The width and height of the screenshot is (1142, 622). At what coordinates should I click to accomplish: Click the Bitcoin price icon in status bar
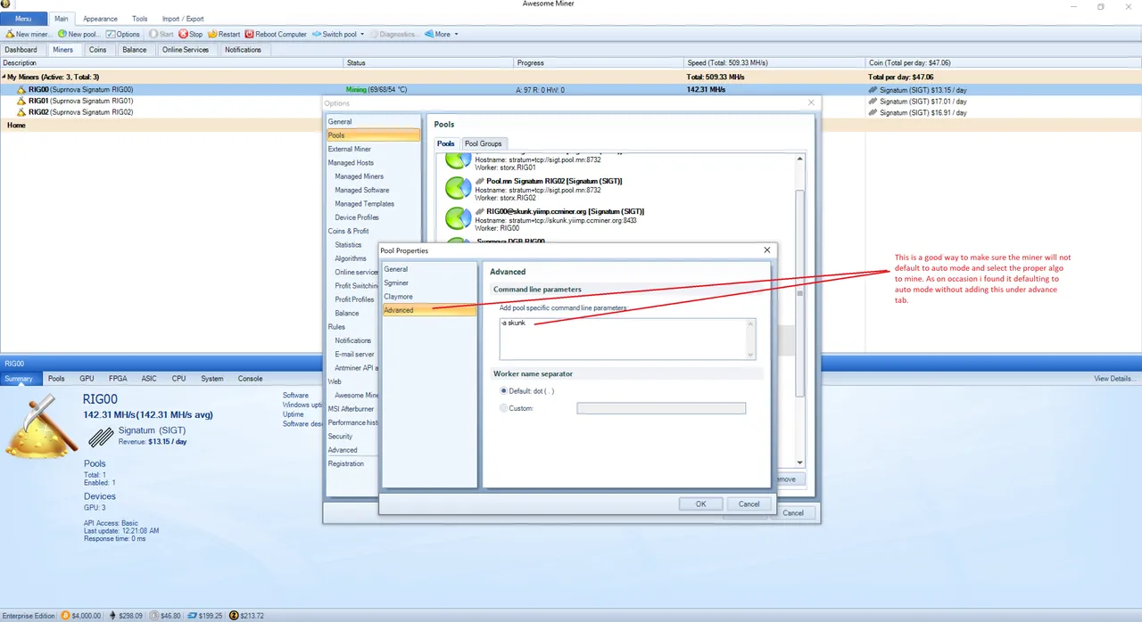65,615
